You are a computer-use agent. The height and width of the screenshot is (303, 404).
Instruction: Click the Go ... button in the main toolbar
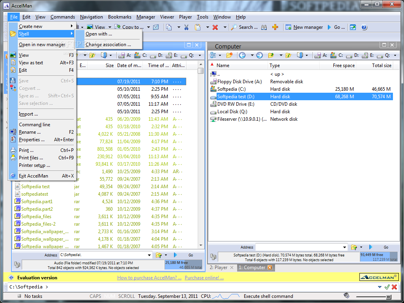click(x=336, y=27)
